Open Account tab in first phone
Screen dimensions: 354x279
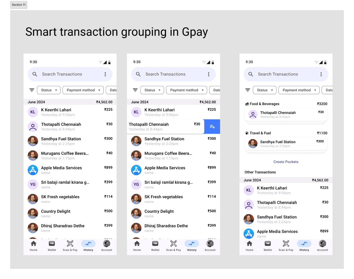point(106,246)
